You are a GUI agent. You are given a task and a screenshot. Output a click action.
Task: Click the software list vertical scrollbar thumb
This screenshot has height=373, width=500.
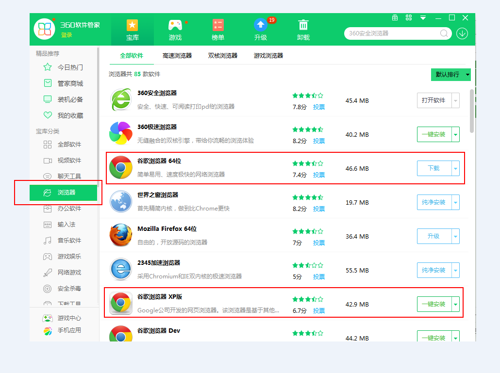click(472, 111)
